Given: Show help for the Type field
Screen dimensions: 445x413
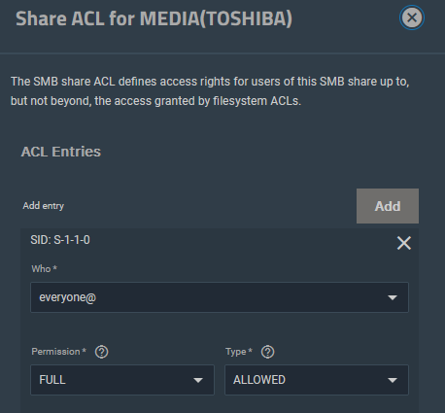Looking at the screenshot, I should click(x=268, y=352).
